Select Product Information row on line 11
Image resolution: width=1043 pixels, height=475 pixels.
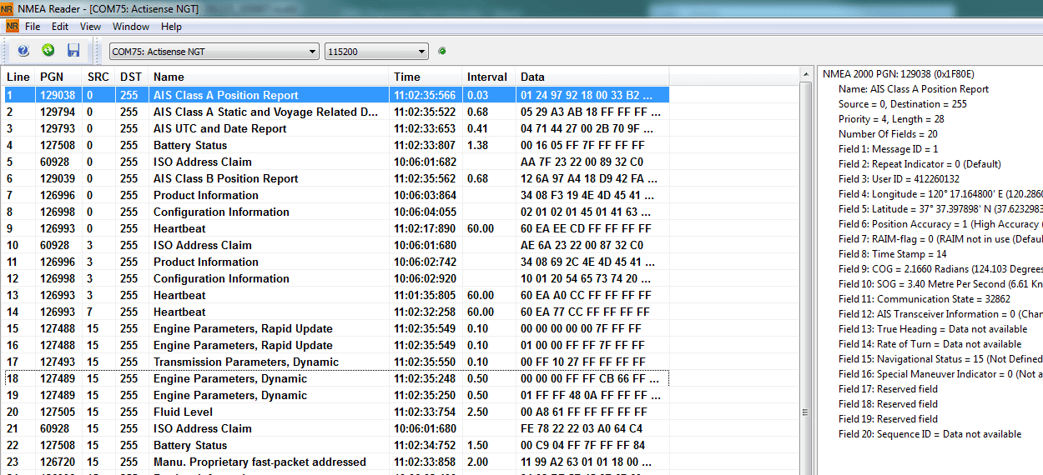tap(335, 262)
